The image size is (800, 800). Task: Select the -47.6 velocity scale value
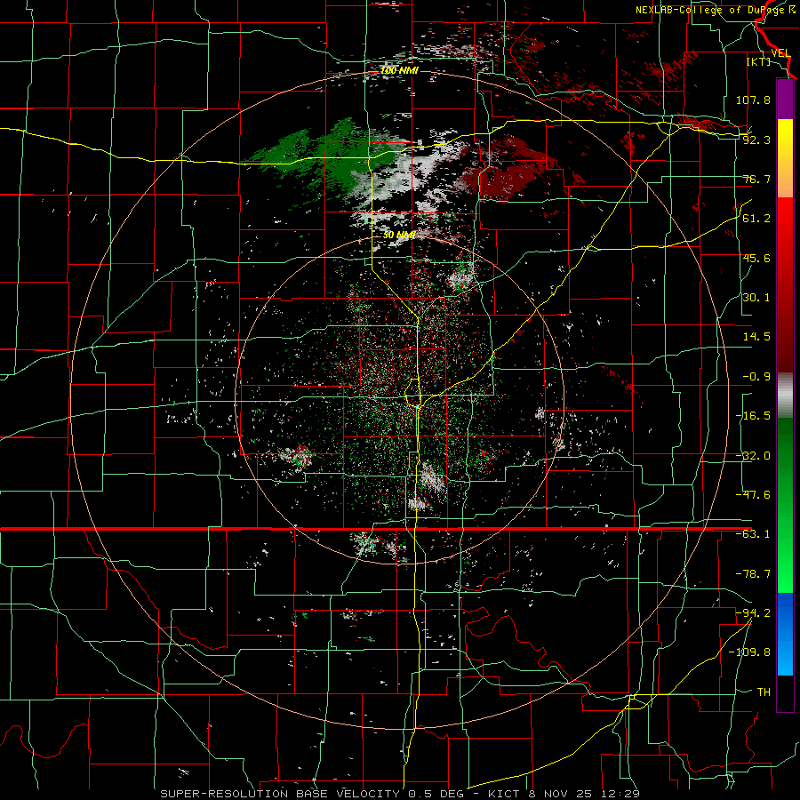click(753, 495)
